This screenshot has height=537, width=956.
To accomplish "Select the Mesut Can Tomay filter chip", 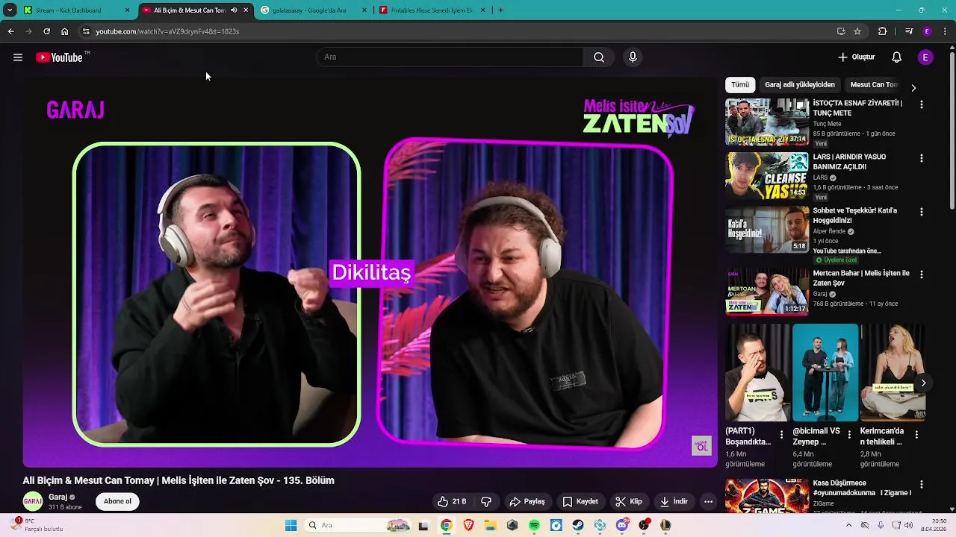I will point(874,84).
